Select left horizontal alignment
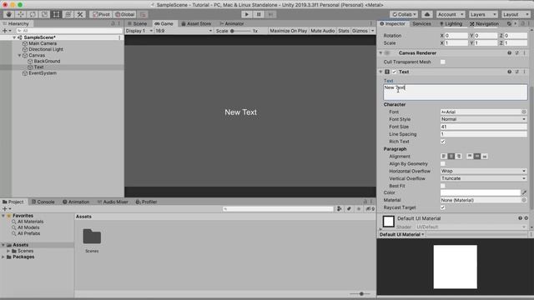 444,157
